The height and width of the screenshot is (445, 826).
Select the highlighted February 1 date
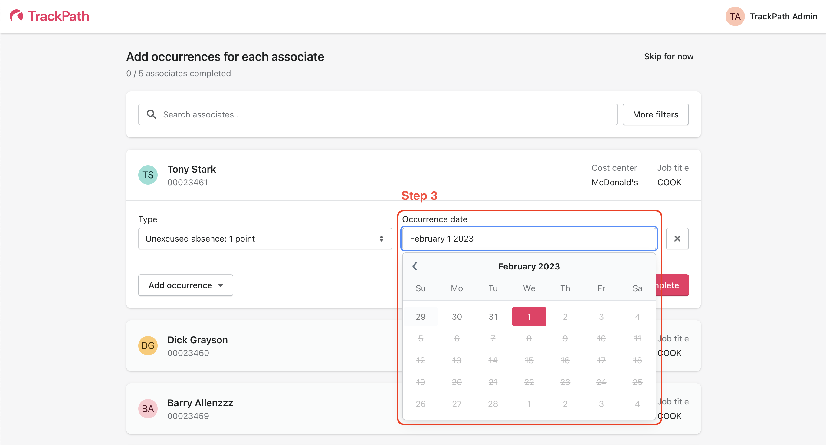pyautogui.click(x=529, y=317)
